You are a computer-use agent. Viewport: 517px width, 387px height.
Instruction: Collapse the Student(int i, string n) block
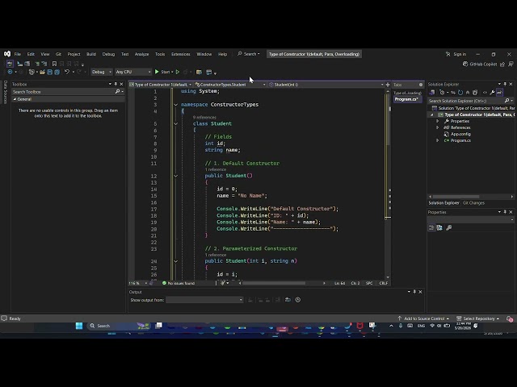(x=176, y=261)
